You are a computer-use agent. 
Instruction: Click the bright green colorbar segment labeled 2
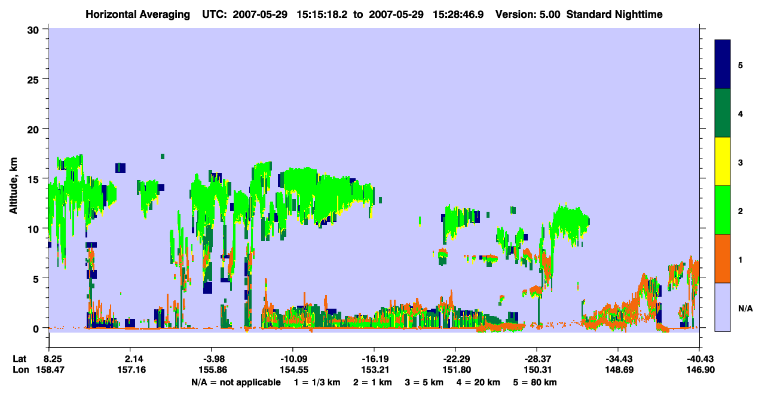tap(723, 210)
